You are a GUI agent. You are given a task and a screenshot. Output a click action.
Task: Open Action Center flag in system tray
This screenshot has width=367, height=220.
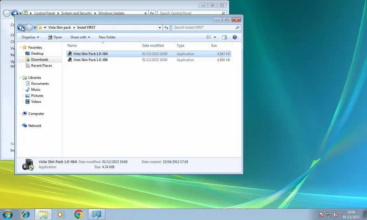322,215
